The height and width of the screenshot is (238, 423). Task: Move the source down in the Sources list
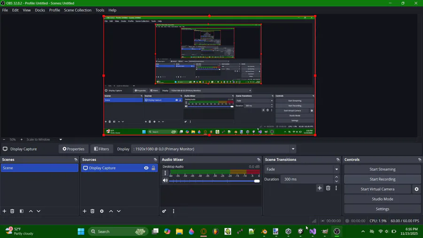[119, 211]
